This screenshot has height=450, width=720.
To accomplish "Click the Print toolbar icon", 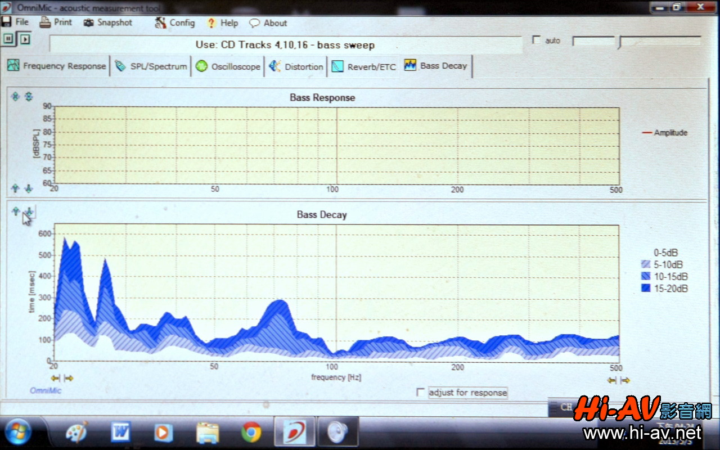I will coord(56,22).
